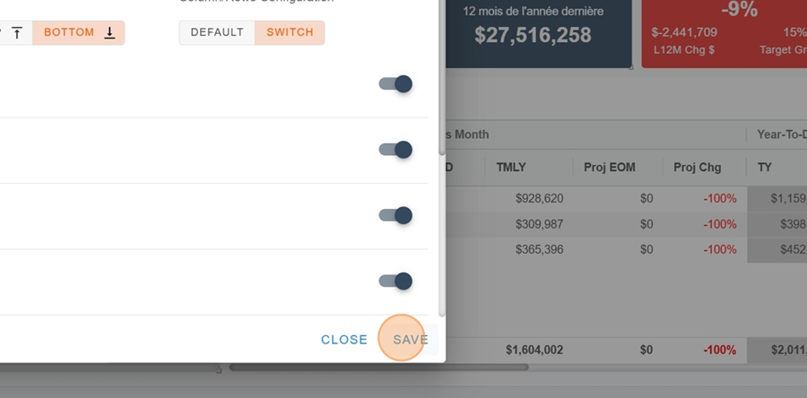
Task: Click the $1,604,002 total cell
Action: (x=534, y=350)
